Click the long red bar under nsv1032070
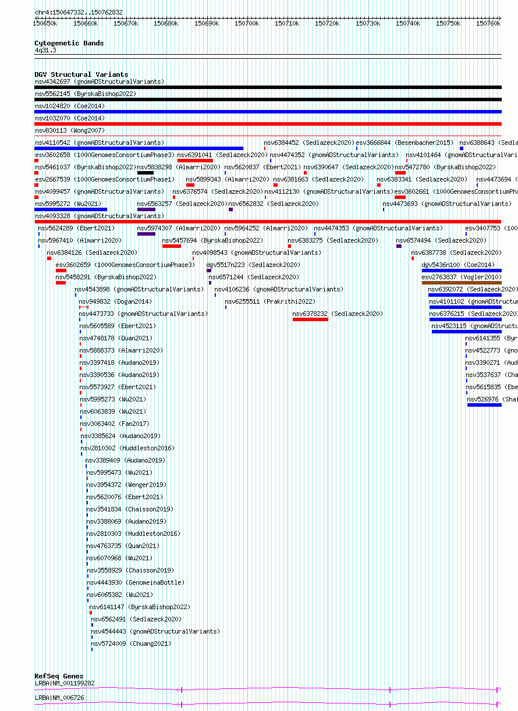This screenshot has height=711, width=518. pyautogui.click(x=268, y=124)
